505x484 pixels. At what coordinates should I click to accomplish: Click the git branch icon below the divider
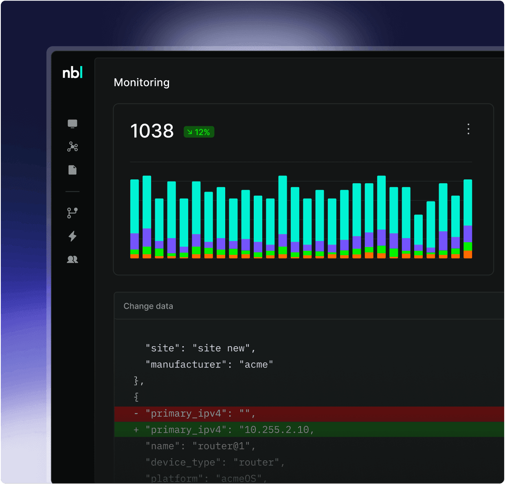click(x=72, y=212)
